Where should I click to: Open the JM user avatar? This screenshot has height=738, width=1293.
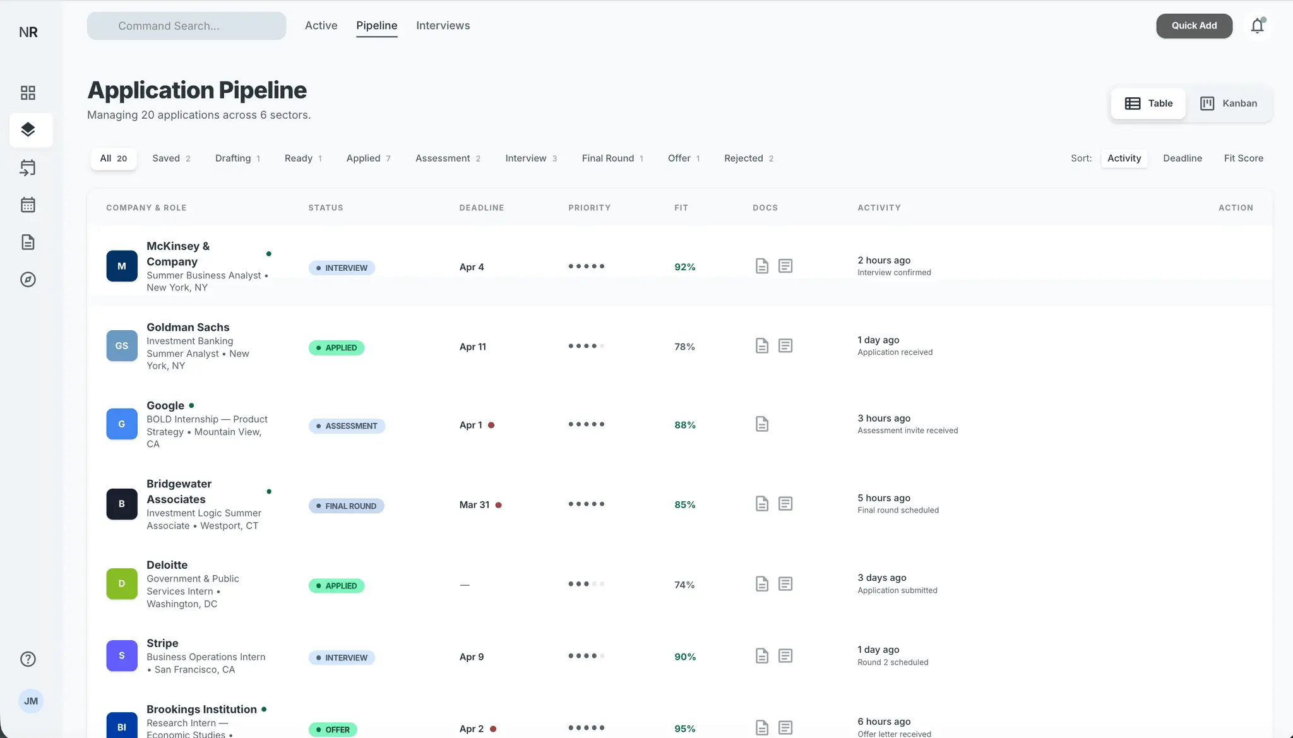(x=31, y=701)
